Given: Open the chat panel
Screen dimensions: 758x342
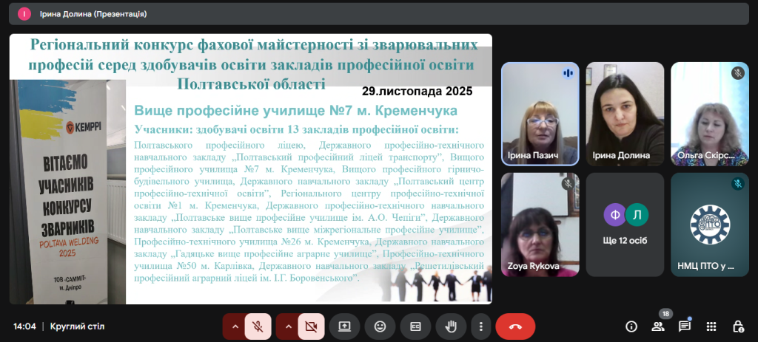Looking at the screenshot, I should [684, 326].
